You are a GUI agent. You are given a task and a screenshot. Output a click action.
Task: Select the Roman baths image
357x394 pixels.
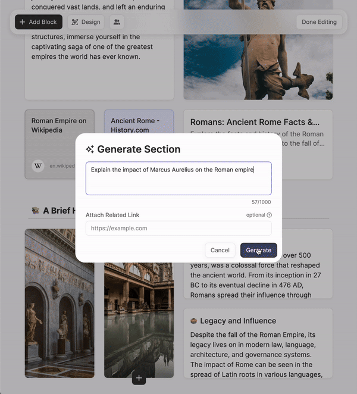coord(139,320)
